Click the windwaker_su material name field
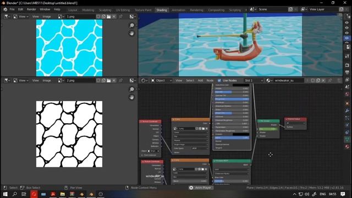 click(x=289, y=80)
